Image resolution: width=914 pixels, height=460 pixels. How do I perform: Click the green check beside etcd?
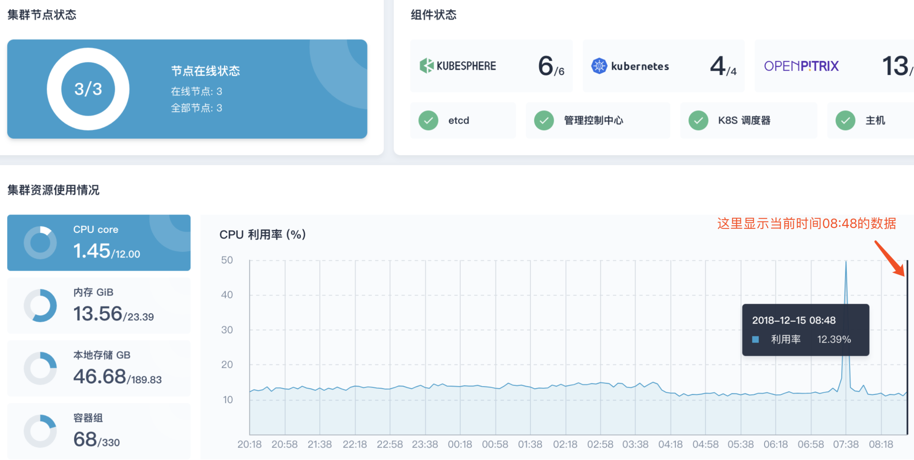(428, 121)
